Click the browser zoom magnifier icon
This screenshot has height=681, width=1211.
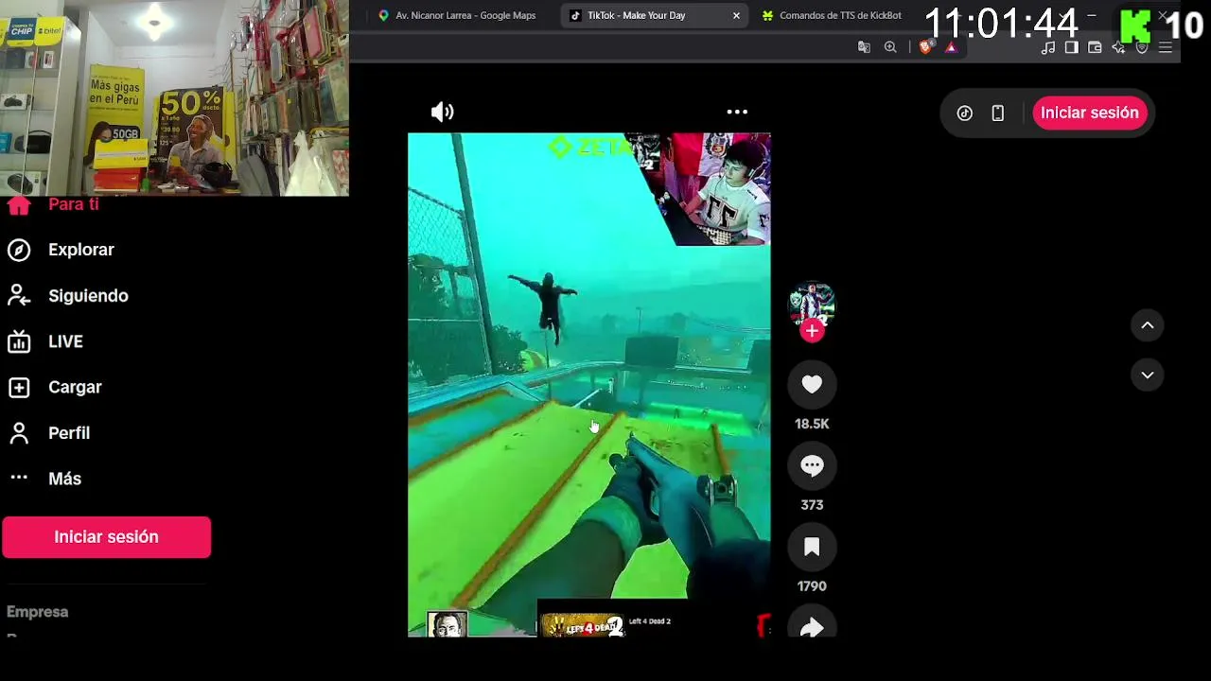coord(890,47)
